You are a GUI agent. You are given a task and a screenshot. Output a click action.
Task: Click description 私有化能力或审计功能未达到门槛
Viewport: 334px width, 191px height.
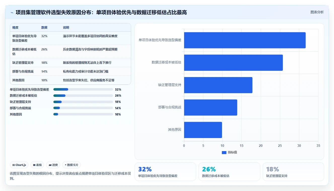click(x=86, y=71)
